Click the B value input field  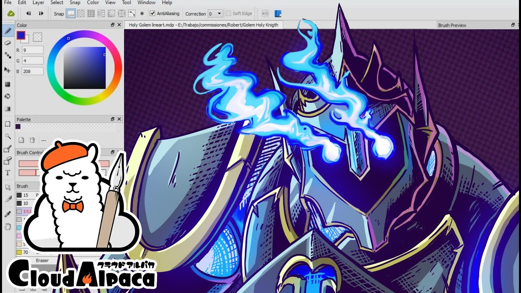pyautogui.click(x=33, y=71)
